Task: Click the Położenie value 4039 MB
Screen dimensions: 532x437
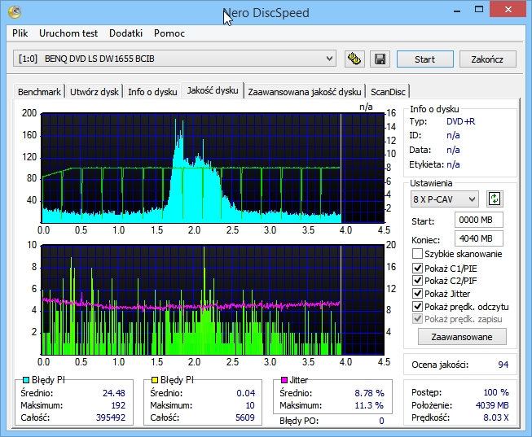Action: click(x=492, y=405)
